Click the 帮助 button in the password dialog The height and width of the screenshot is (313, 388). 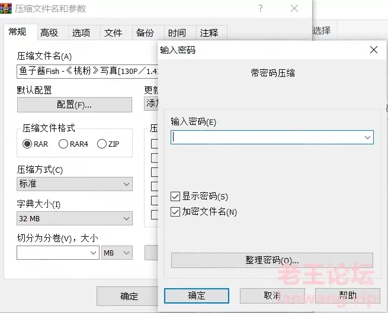coord(348,295)
